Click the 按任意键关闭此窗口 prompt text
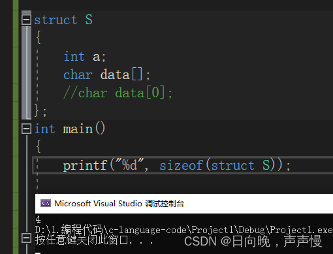This screenshot has height=254, width=333. pyautogui.click(x=94, y=240)
